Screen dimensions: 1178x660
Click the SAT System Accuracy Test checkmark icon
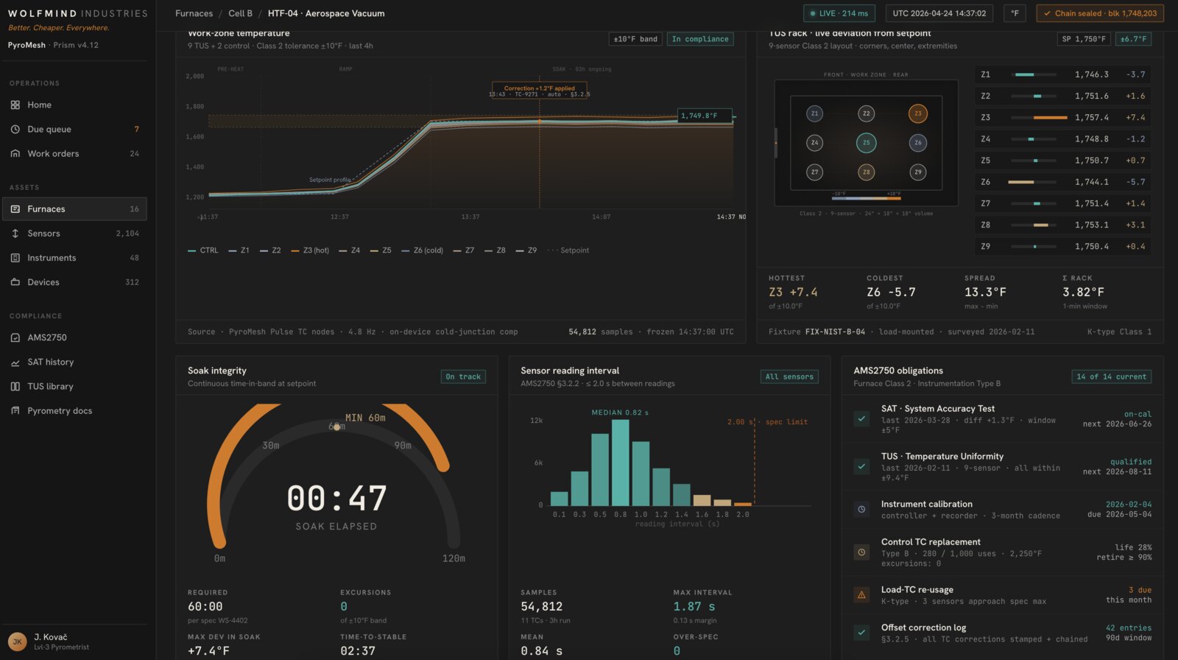(861, 418)
